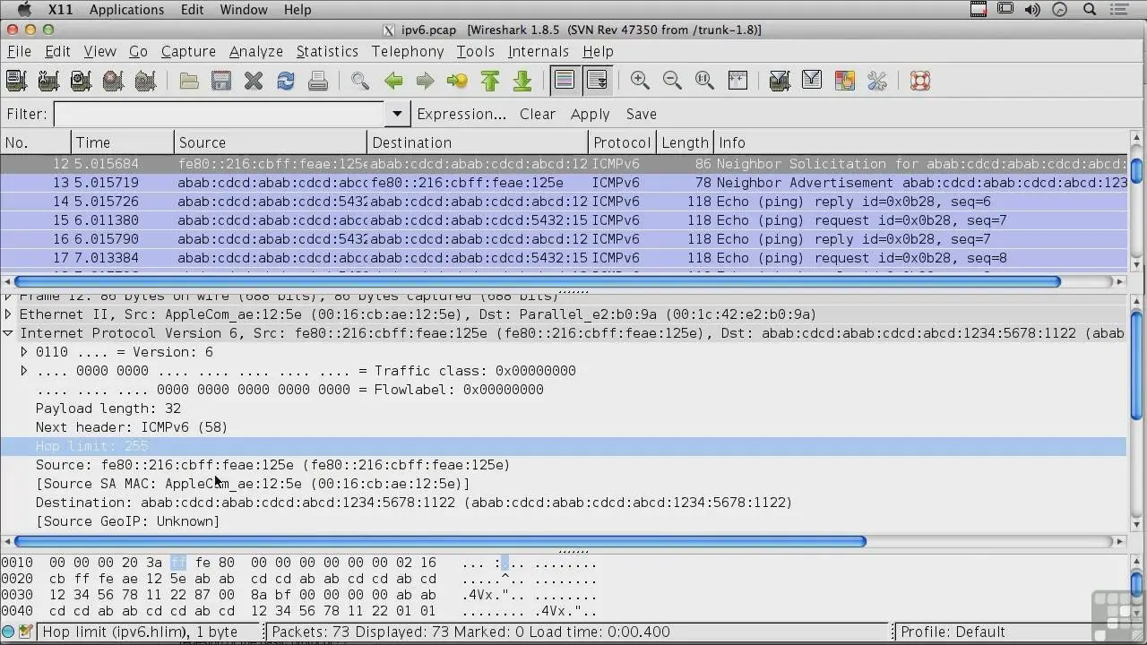Zoom out the packet text
The height and width of the screenshot is (645, 1147).
click(672, 81)
